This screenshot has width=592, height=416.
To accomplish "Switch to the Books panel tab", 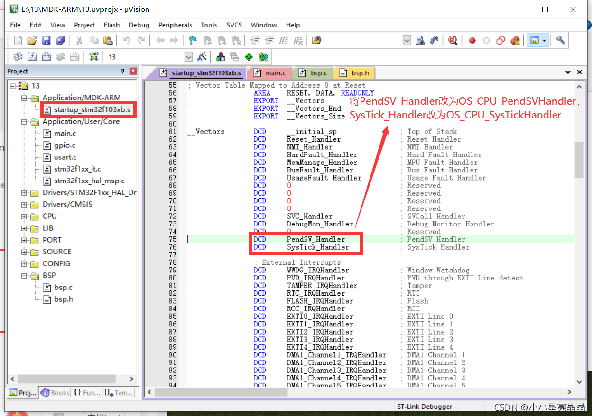I will [55, 393].
